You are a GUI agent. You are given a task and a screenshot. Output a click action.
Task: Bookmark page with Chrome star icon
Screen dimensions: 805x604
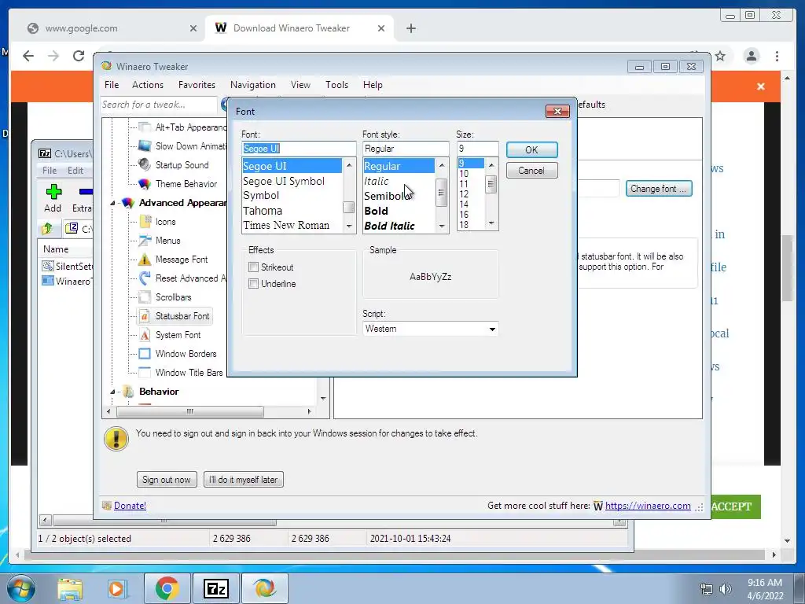pyautogui.click(x=720, y=56)
